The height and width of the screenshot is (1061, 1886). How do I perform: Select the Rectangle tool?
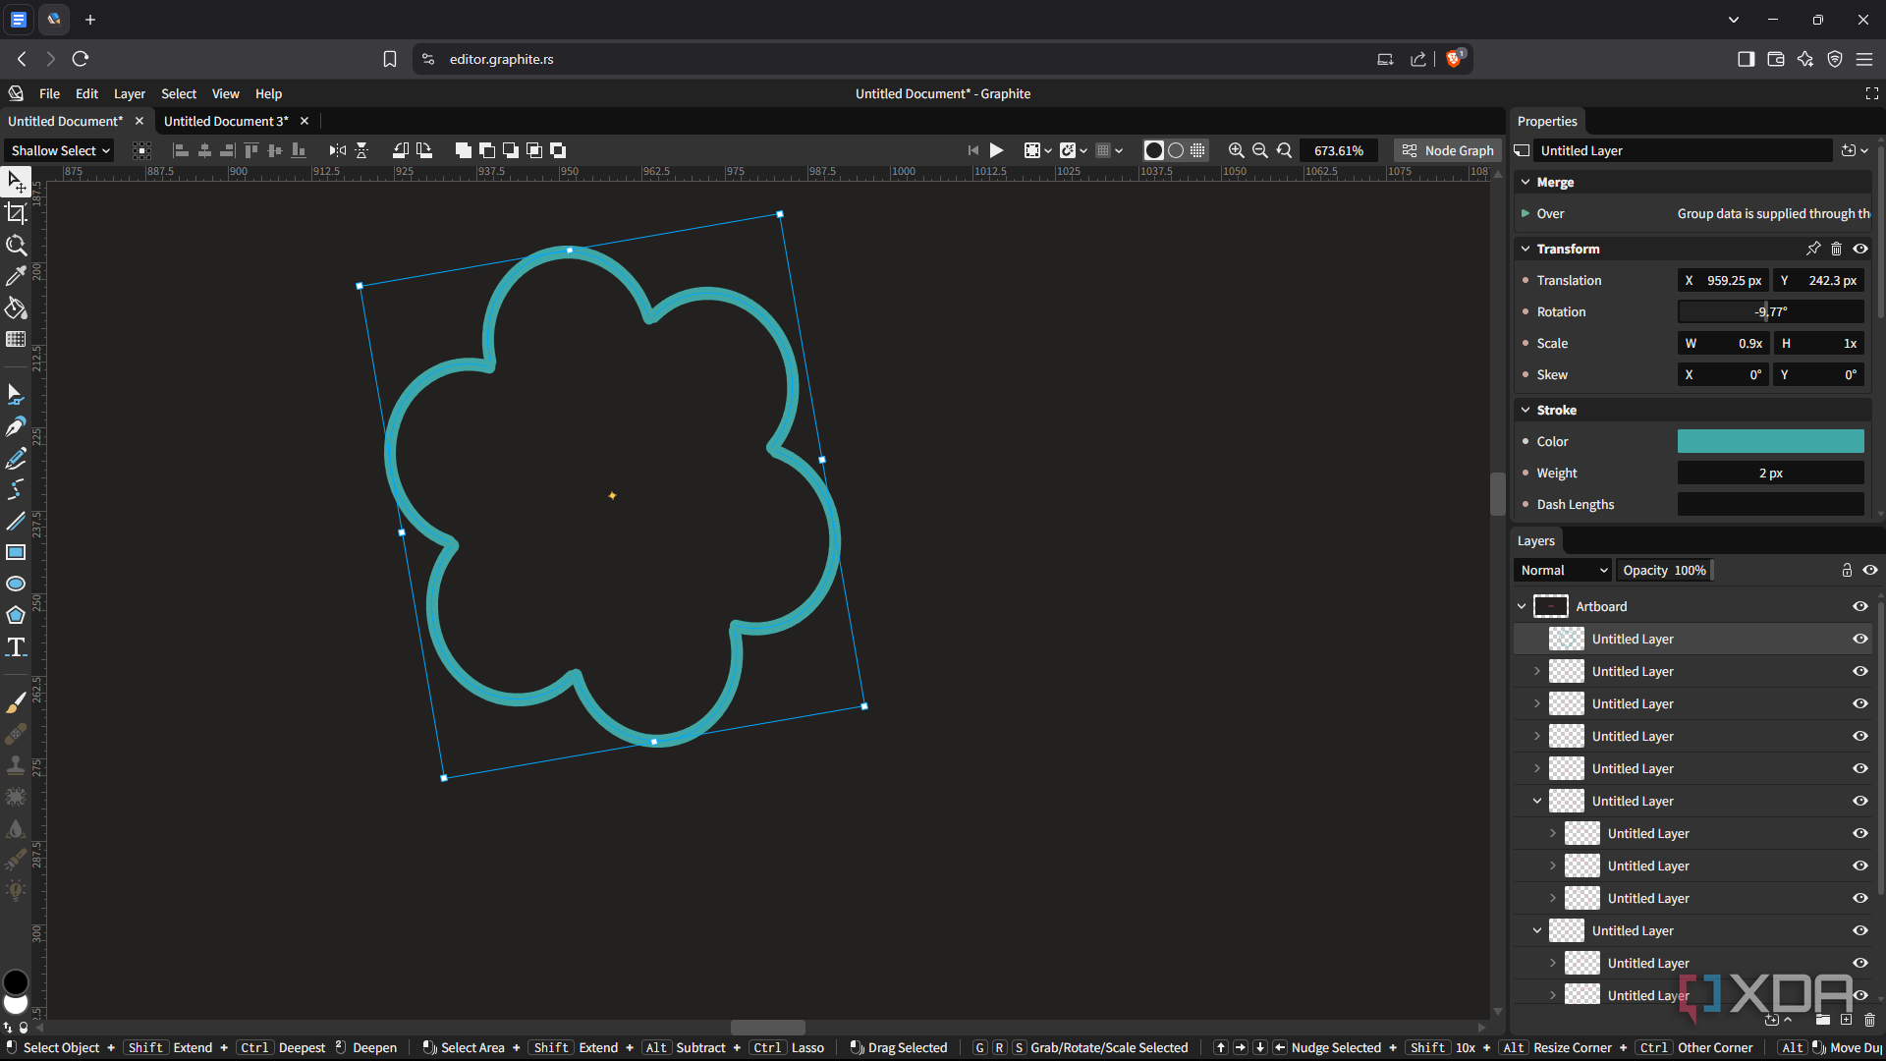[x=16, y=552]
